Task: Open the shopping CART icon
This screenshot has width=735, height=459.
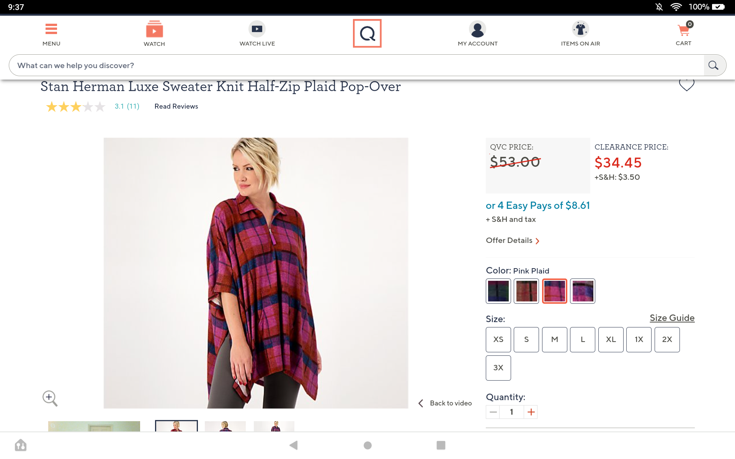Action: point(683,30)
